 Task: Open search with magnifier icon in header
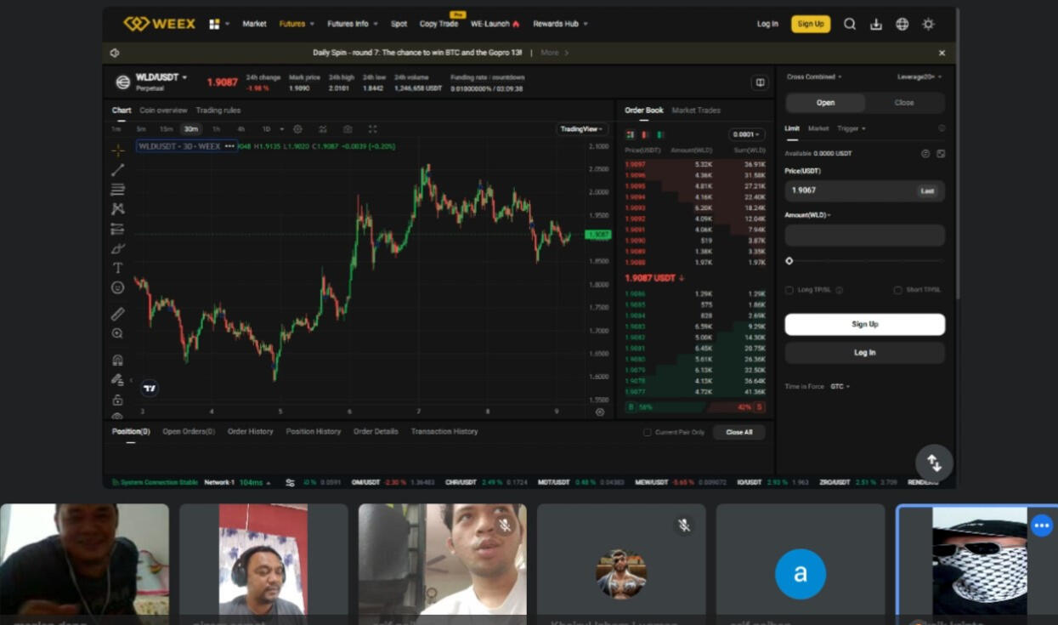849,25
